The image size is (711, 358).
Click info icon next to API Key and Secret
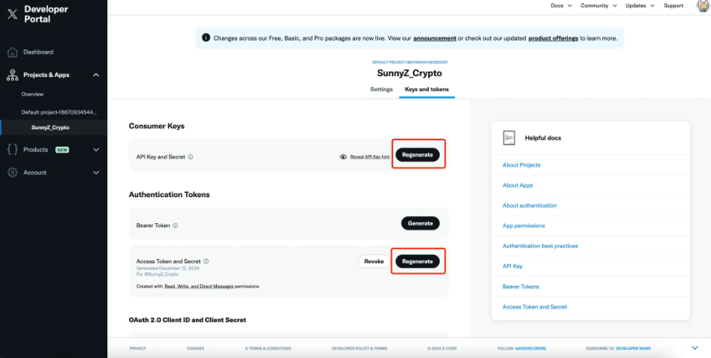[x=190, y=157]
